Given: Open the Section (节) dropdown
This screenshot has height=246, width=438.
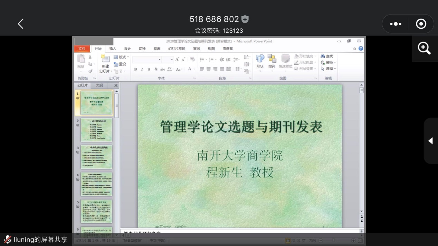Looking at the screenshot, I should point(120,71).
